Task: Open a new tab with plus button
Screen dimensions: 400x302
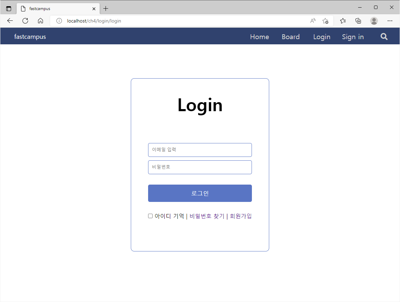Action: tap(106, 9)
